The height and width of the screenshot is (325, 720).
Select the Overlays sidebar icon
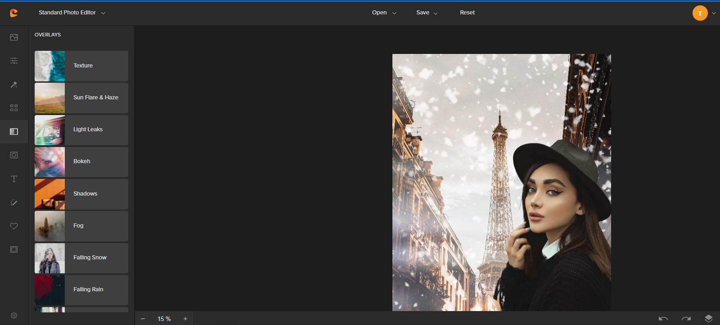[x=14, y=132]
